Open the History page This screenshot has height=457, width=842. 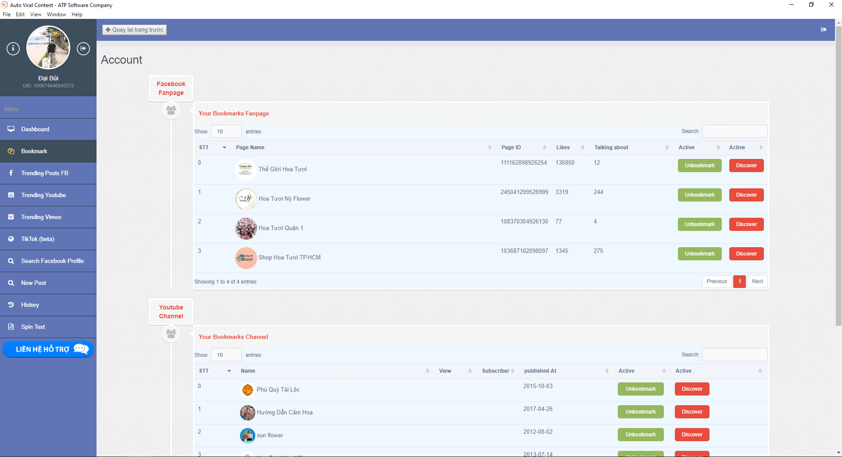(x=30, y=305)
